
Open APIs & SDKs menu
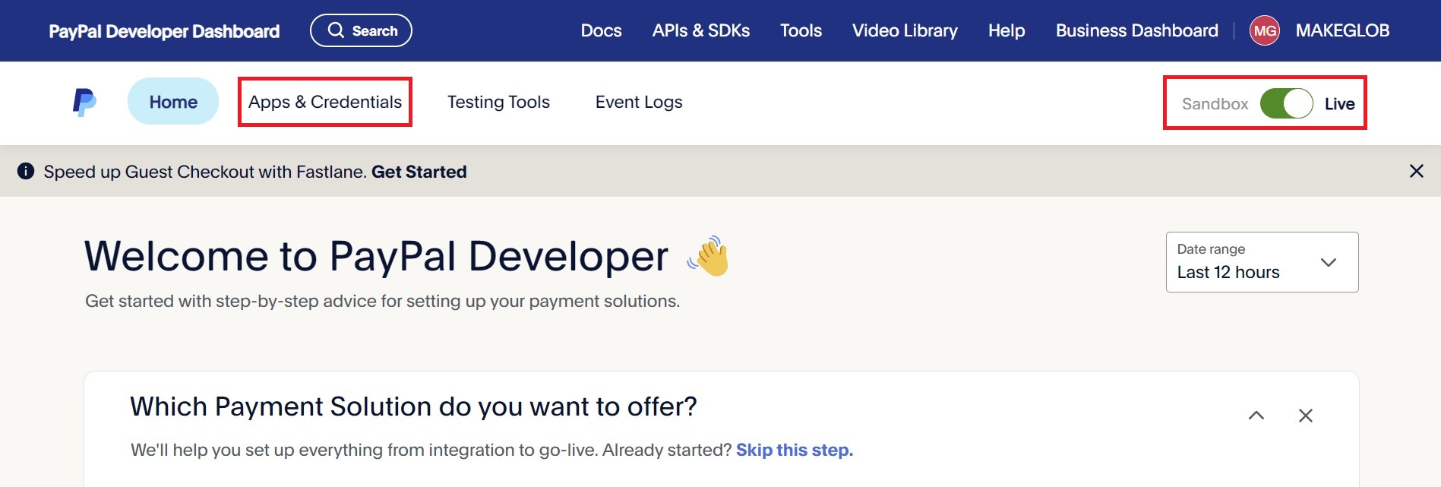[700, 31]
